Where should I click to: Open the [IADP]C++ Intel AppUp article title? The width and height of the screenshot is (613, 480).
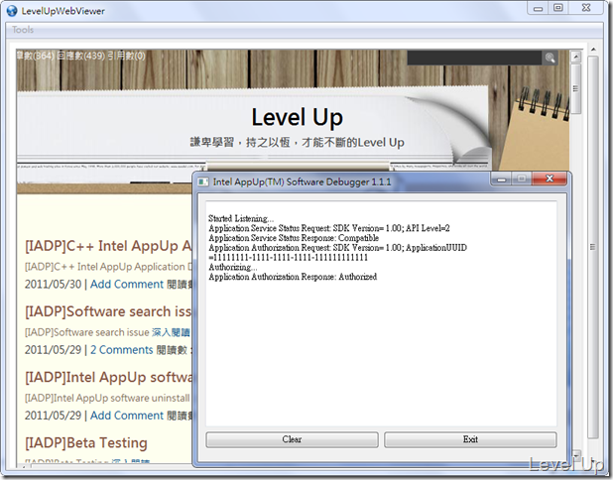(x=109, y=246)
